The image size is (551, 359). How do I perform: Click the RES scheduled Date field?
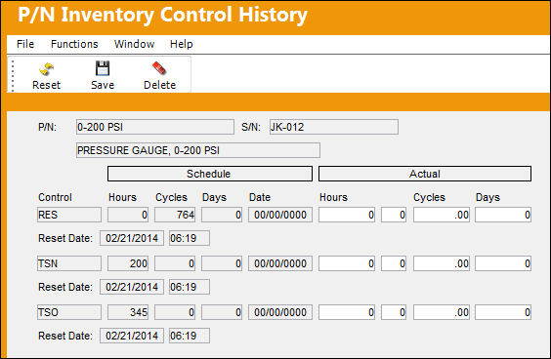click(280, 215)
